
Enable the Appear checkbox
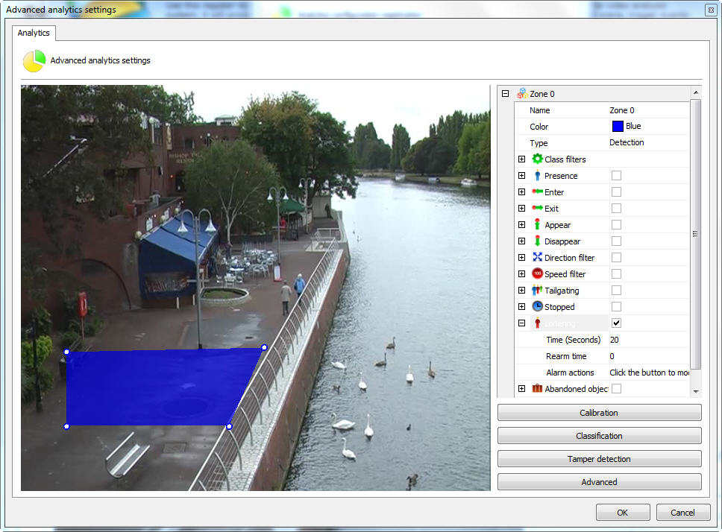point(616,224)
